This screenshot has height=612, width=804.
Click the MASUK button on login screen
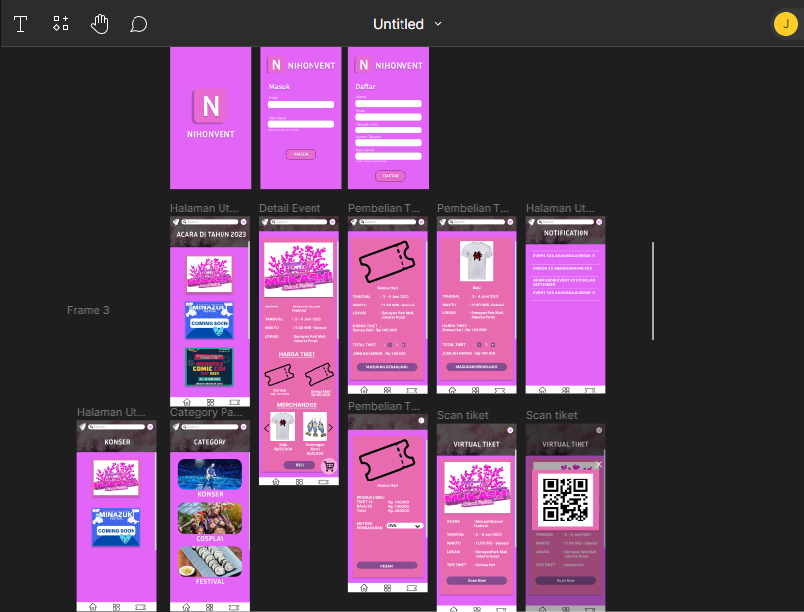pos(301,154)
